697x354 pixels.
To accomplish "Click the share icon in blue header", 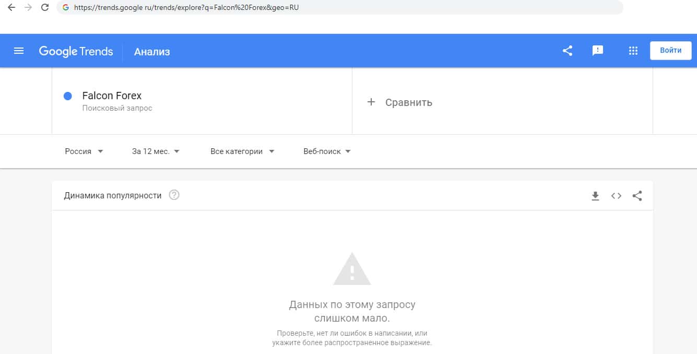I will [568, 51].
